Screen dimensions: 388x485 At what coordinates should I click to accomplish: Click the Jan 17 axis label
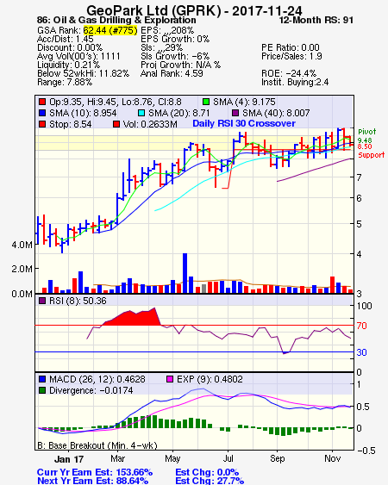click(x=69, y=459)
